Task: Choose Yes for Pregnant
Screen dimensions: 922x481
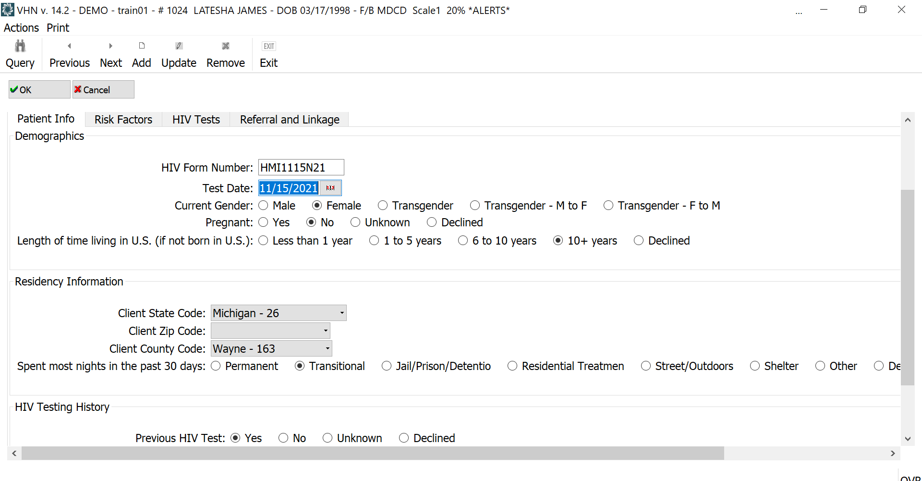Action: pos(263,222)
